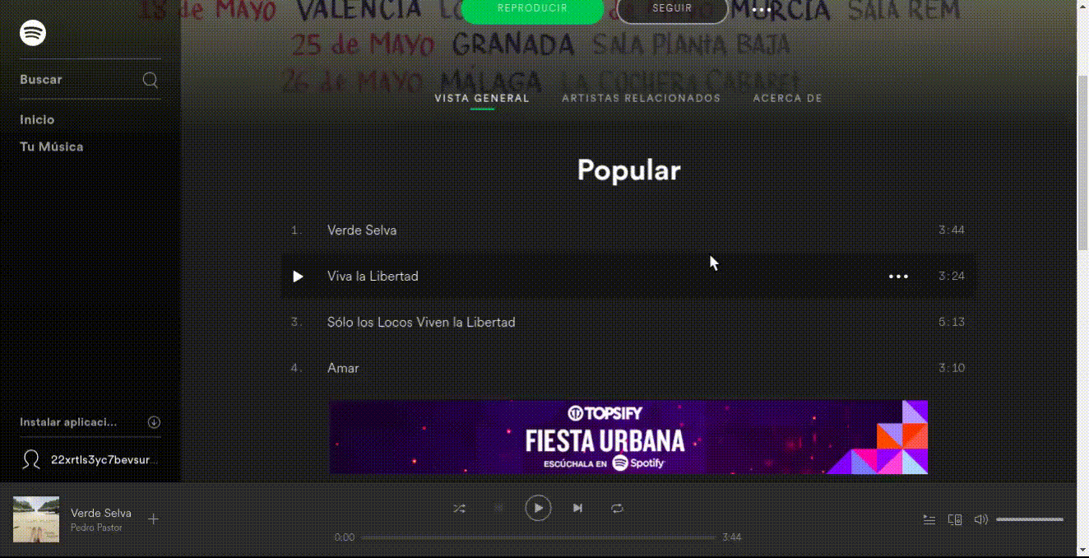This screenshot has width=1089, height=558.
Task: Click the install application download icon
Action: pyautogui.click(x=154, y=422)
